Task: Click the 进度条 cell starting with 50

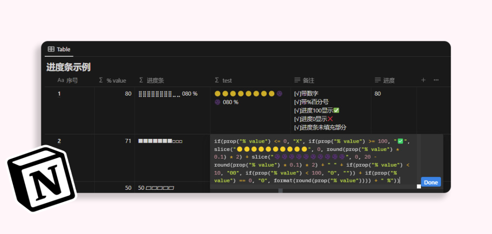Action: pos(172,187)
